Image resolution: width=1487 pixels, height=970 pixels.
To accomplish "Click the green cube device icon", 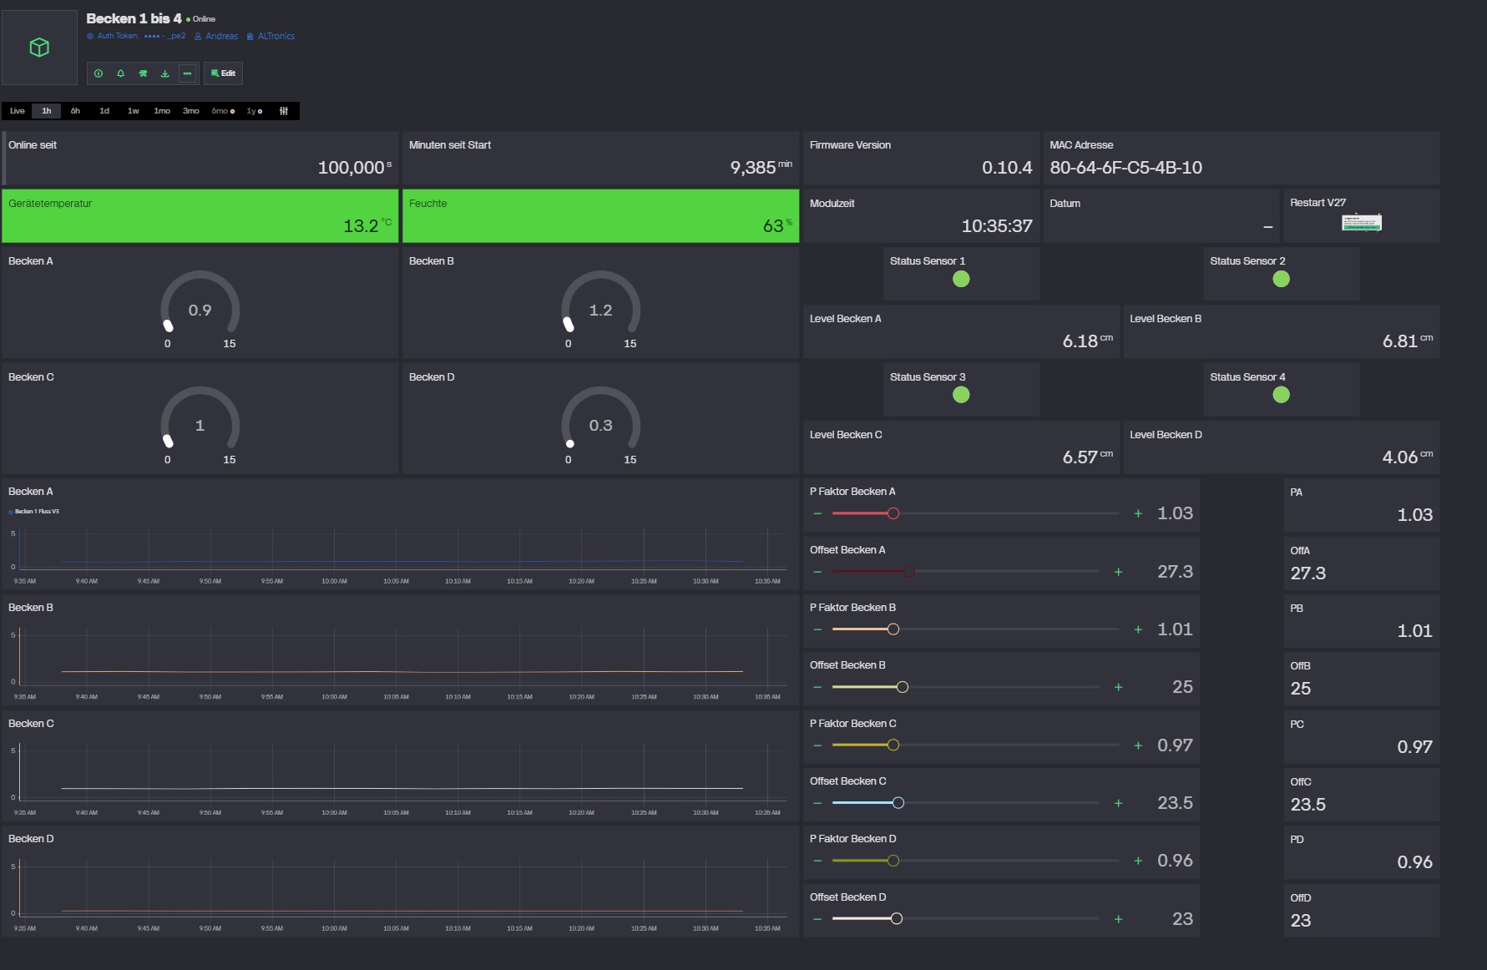I will (x=39, y=48).
